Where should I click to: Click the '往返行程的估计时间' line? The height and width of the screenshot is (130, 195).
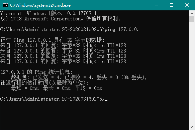44,83
